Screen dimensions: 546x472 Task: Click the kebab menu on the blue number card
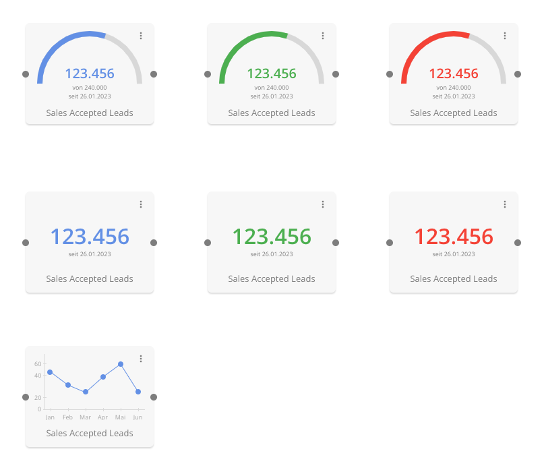click(x=141, y=204)
